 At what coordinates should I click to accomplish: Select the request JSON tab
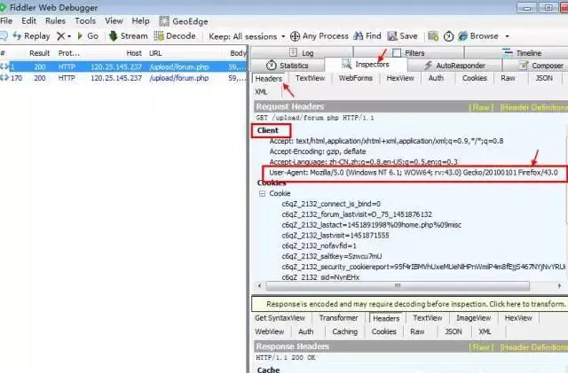[544, 78]
